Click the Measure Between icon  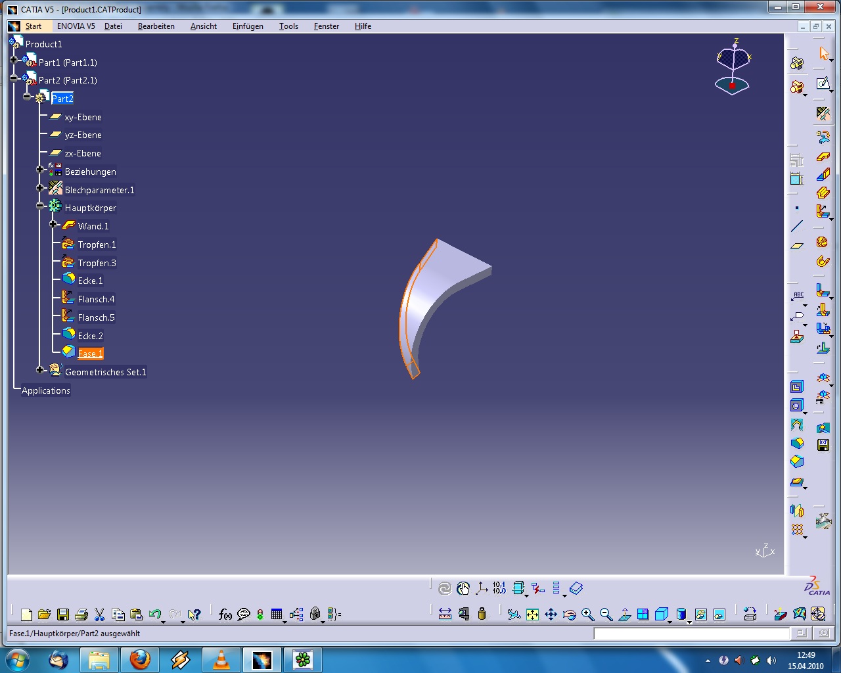(x=445, y=614)
